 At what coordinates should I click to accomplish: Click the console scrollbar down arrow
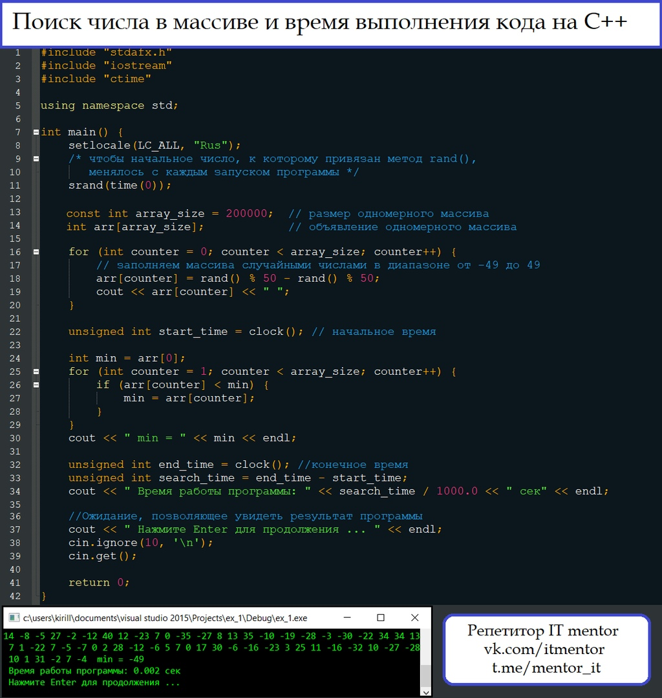425,692
